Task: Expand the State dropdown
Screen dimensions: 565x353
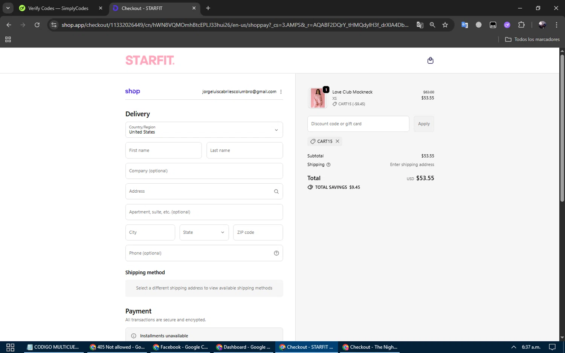Action: pos(204,233)
